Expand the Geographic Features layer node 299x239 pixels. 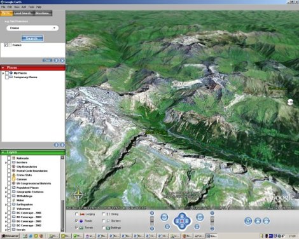point(6,192)
